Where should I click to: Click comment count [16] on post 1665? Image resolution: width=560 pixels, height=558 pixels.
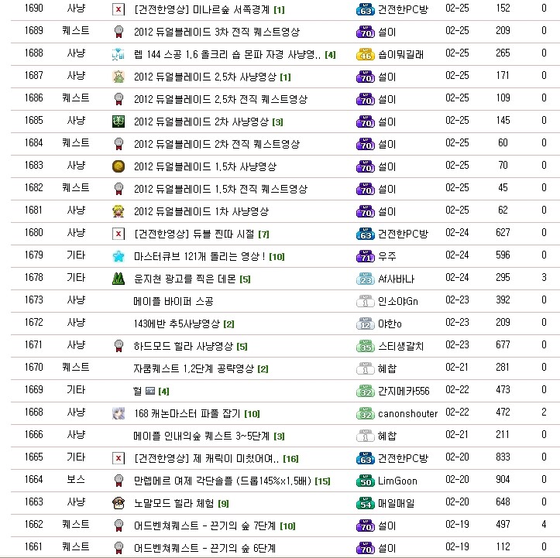(x=290, y=458)
